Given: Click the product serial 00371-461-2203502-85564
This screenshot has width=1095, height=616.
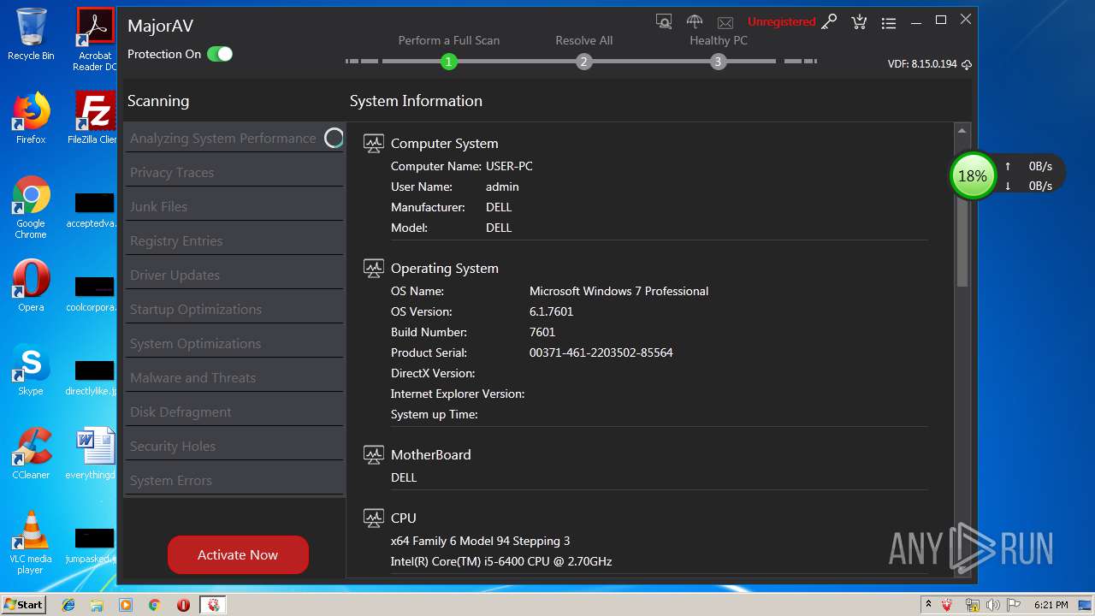Looking at the screenshot, I should tap(601, 352).
